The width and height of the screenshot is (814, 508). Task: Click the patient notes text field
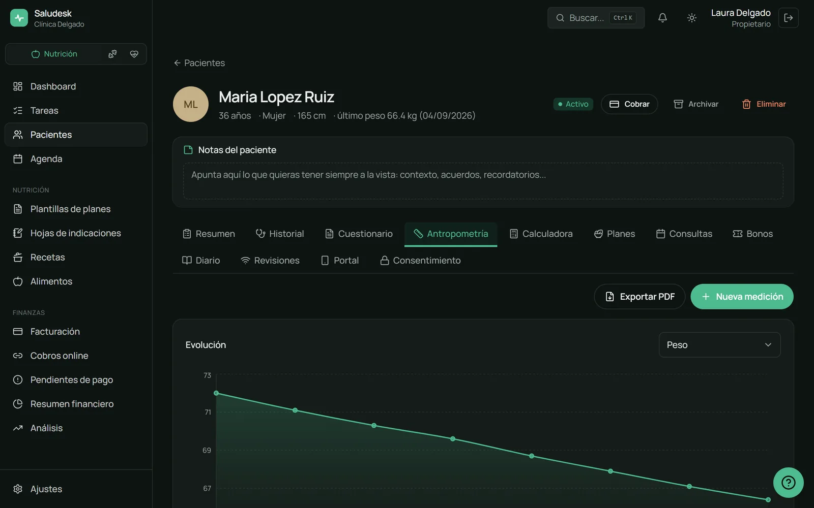pos(483,181)
